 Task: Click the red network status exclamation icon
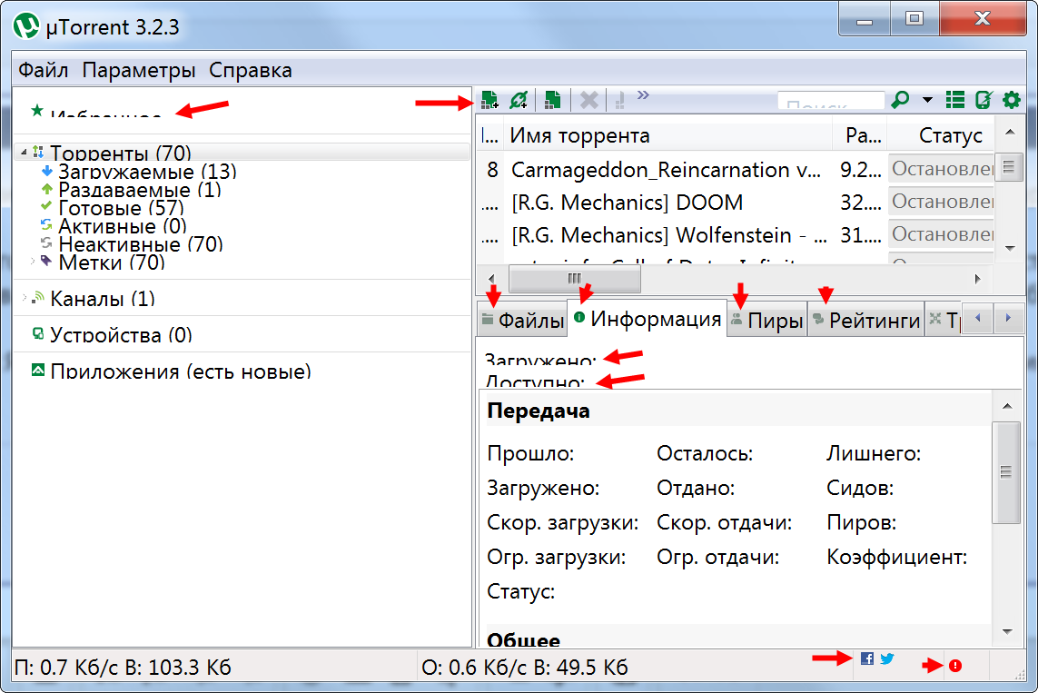click(954, 666)
